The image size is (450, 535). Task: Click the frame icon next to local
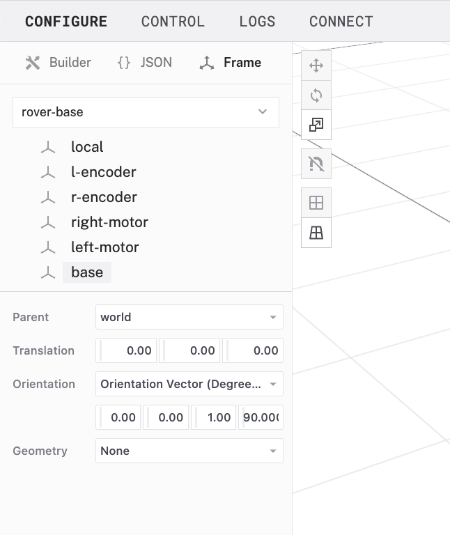pos(47,147)
